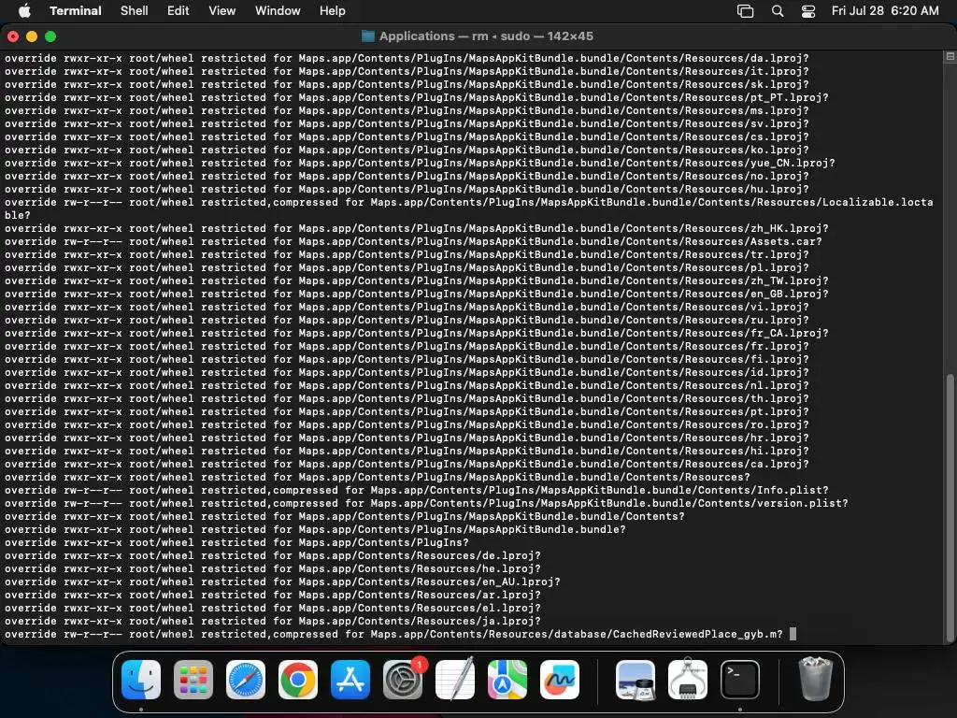
Task: Click the line ending 'Resources/pt_PT.lproj?'
Action: pyautogui.click(x=416, y=97)
